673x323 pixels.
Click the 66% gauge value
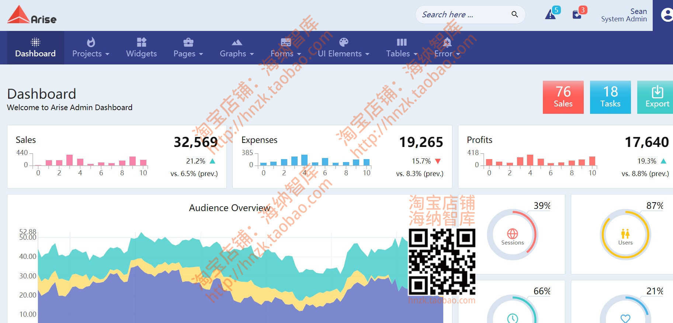click(x=542, y=291)
